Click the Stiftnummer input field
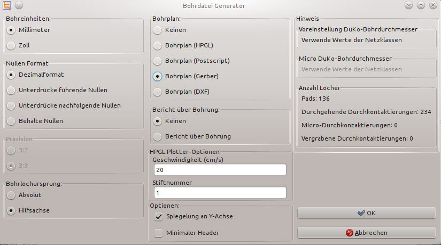This screenshot has height=245, width=441. (x=220, y=193)
